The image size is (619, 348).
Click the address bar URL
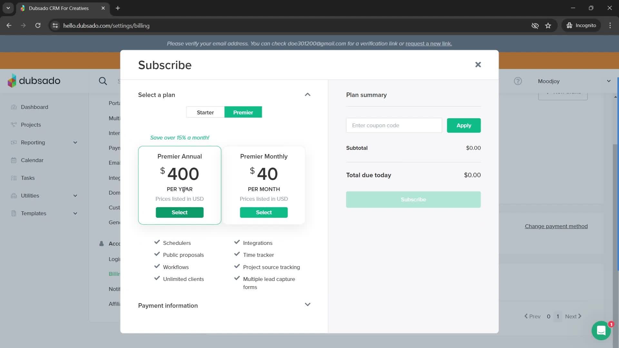[x=106, y=25]
